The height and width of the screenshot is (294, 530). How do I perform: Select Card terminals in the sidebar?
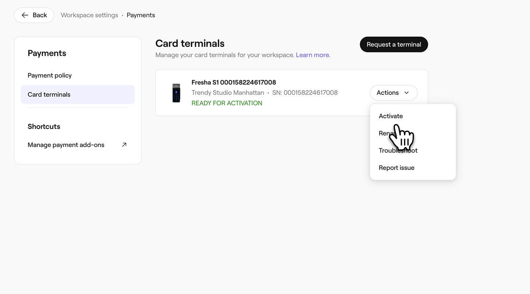point(49,94)
